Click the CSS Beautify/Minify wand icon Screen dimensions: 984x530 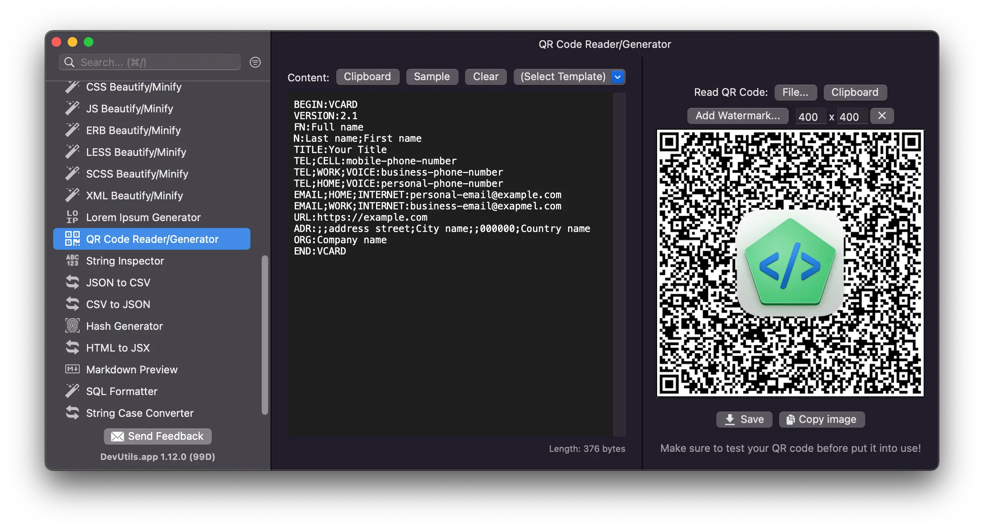pyautogui.click(x=72, y=87)
